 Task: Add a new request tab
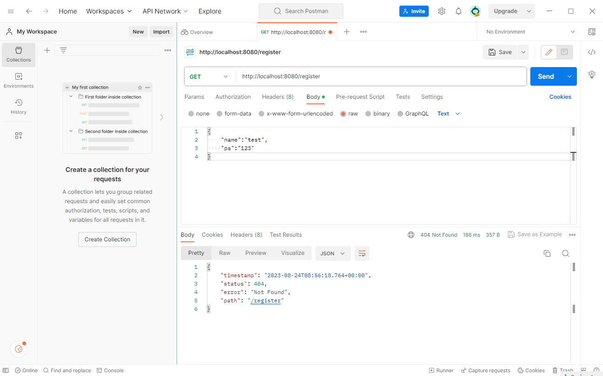tap(347, 32)
